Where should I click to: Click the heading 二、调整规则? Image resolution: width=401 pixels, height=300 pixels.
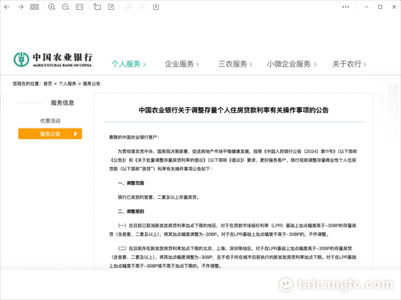click(131, 211)
